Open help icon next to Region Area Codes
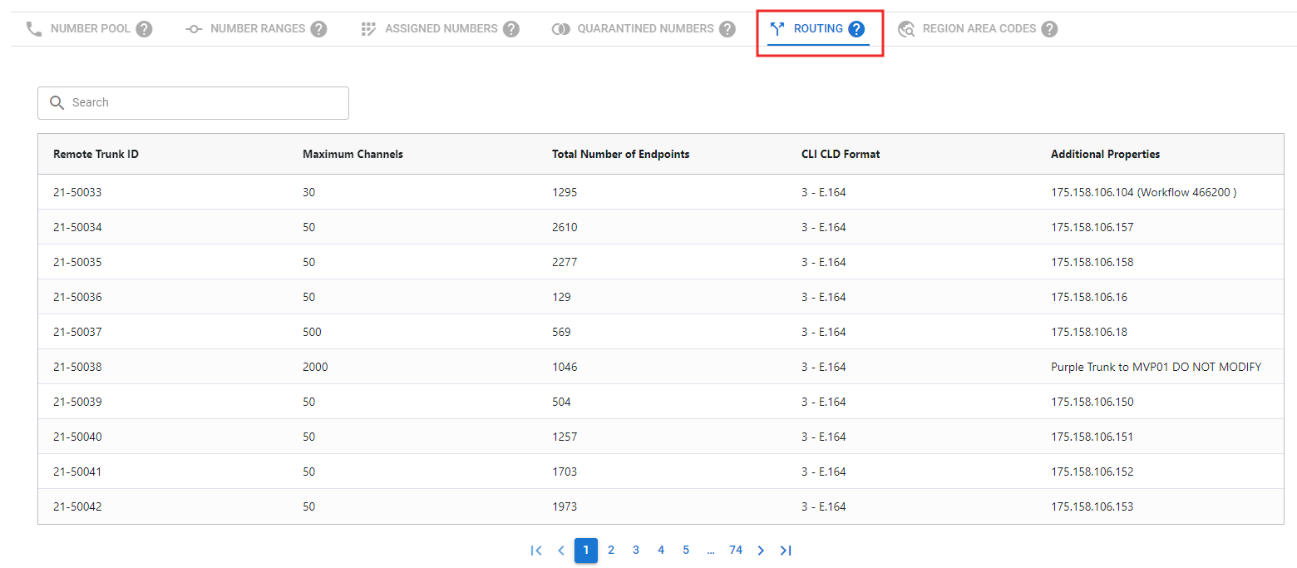This screenshot has width=1297, height=568. 1050,29
